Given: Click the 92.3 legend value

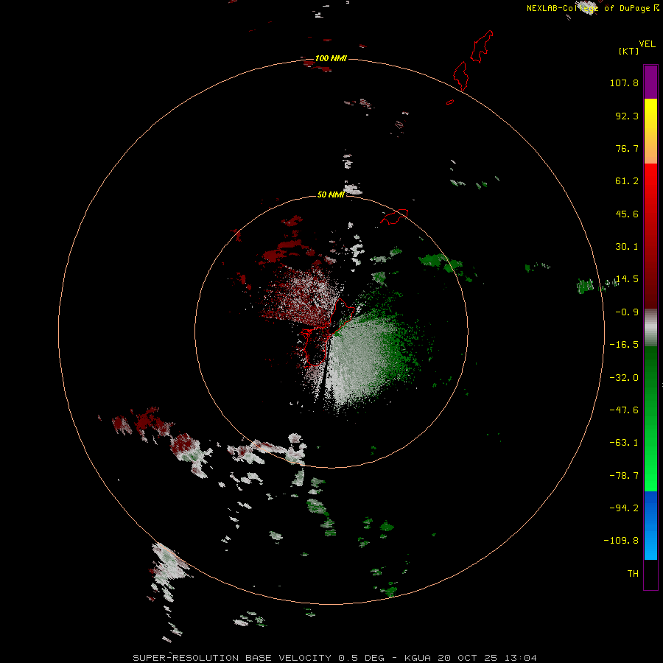Looking at the screenshot, I should (x=627, y=116).
